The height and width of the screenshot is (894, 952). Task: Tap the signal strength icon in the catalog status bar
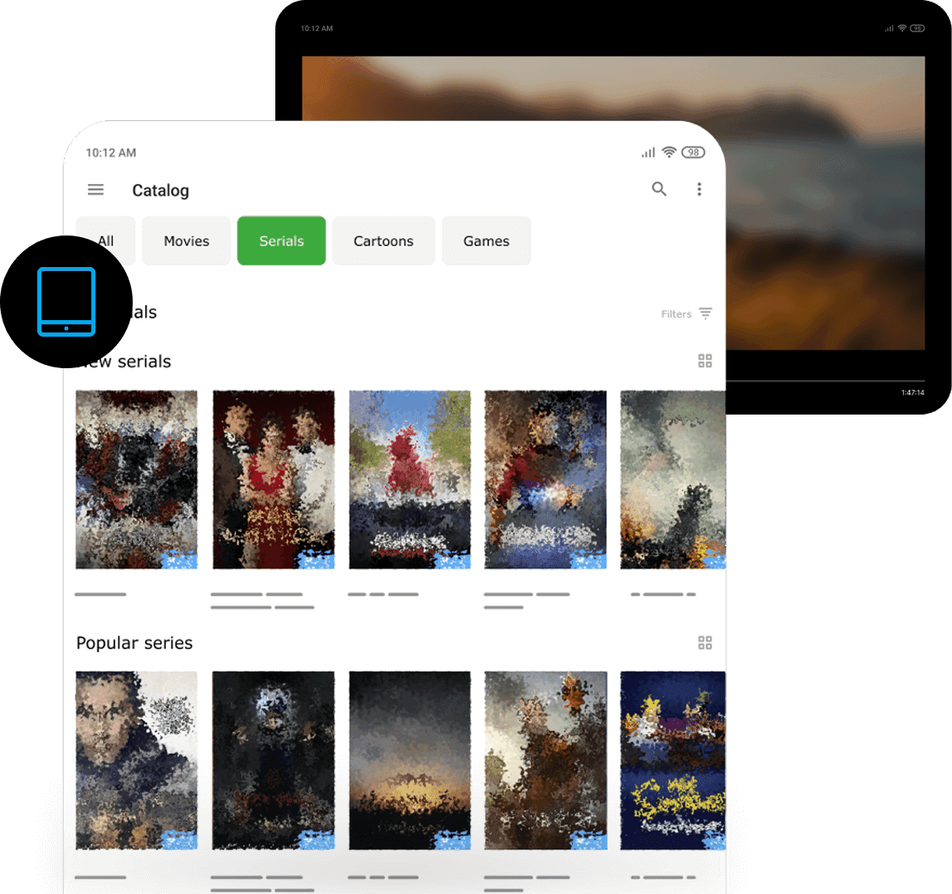tap(648, 153)
